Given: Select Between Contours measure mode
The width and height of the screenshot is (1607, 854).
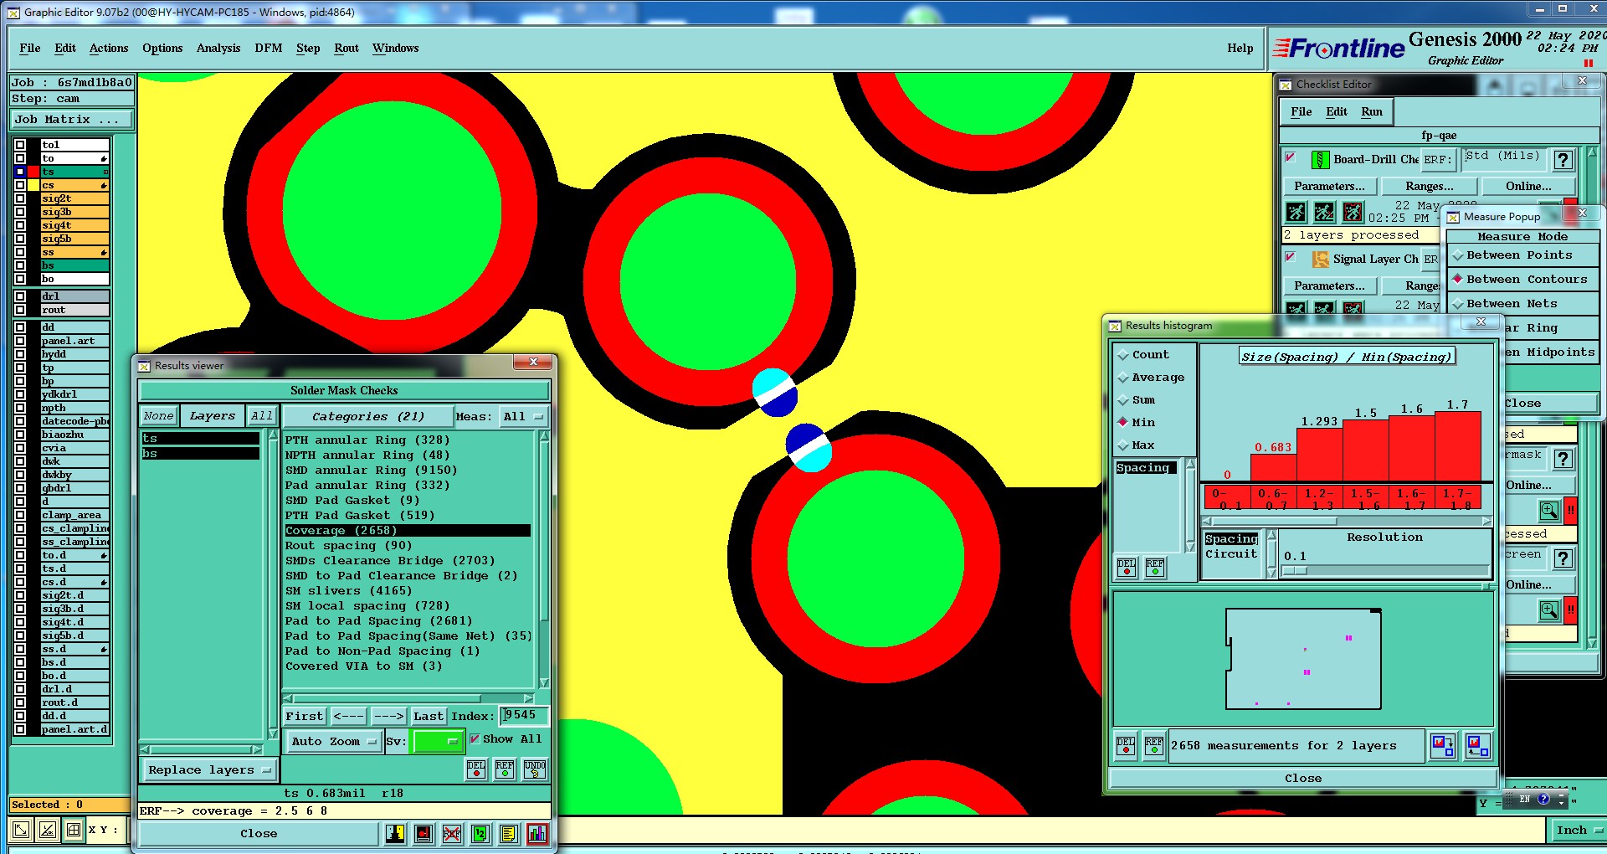Looking at the screenshot, I should pyautogui.click(x=1522, y=280).
